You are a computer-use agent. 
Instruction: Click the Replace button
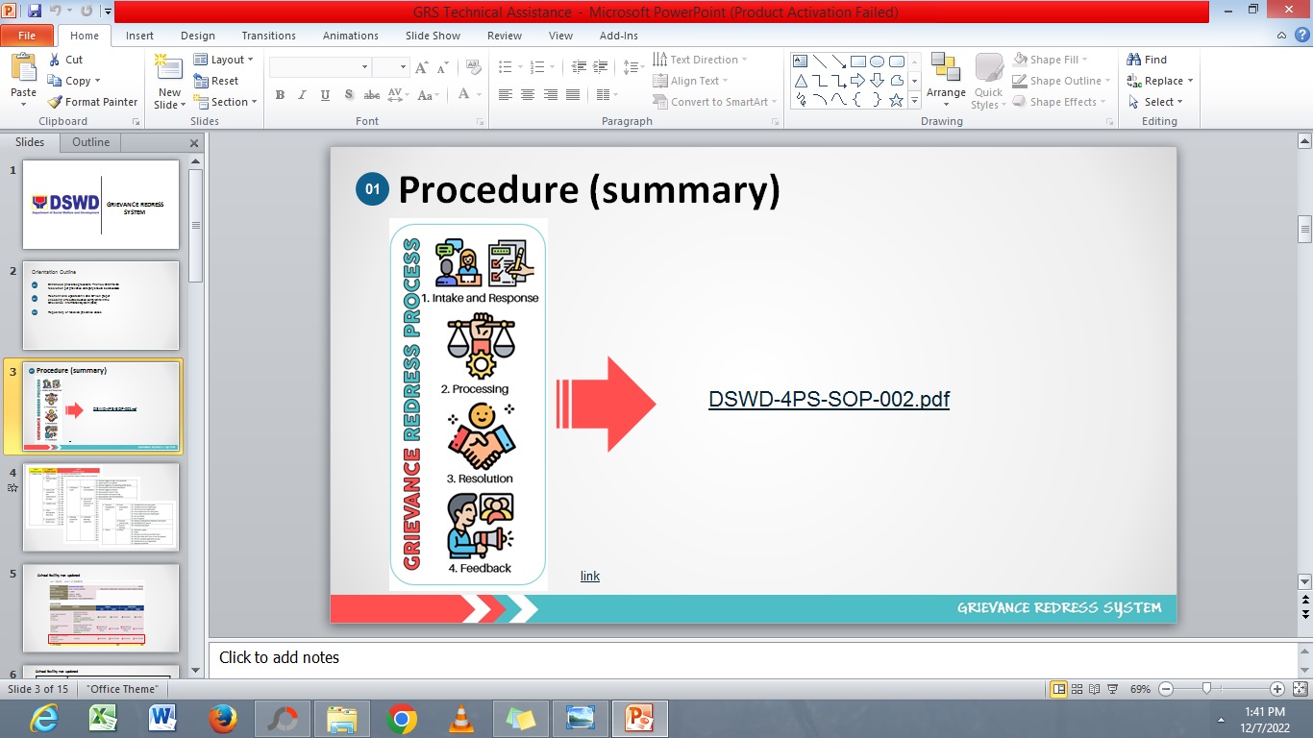pos(1160,81)
